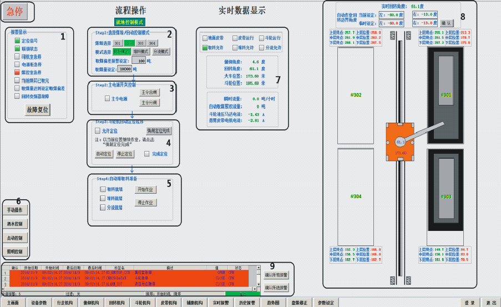Toggle the 斗轮运行 status checkbox
The height and width of the screenshot is (307, 501).
click(262, 38)
